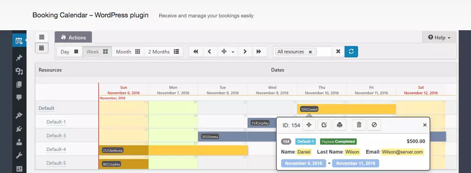Switch to Week view

[x=97, y=52]
